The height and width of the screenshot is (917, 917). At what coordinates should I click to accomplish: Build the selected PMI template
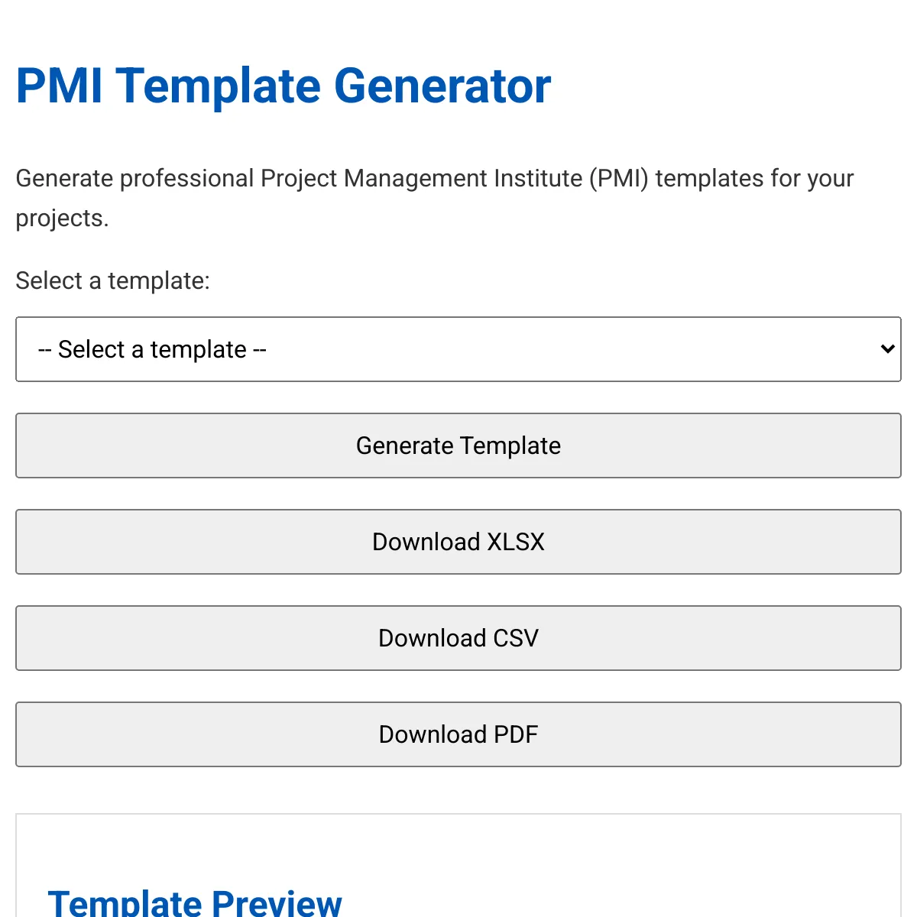tap(458, 446)
